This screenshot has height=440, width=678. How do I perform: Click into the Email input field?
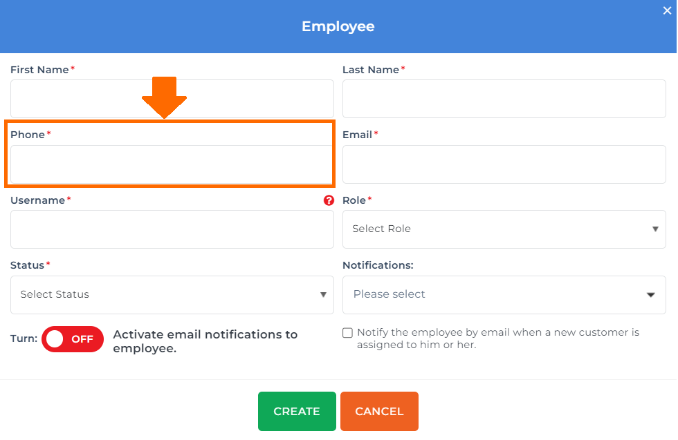click(x=504, y=164)
